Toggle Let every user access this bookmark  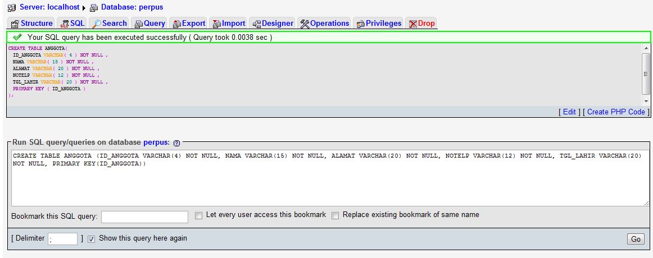pos(198,215)
